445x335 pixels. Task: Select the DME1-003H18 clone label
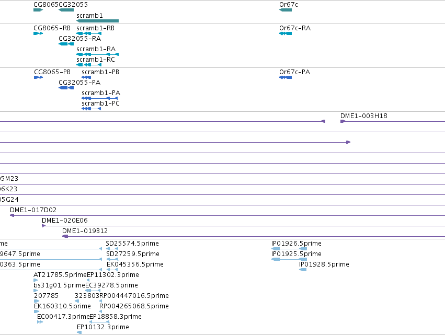click(364, 115)
